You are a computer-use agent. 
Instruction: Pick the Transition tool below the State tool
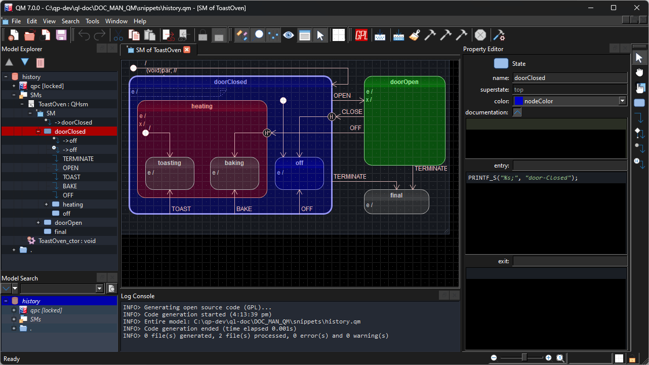pos(639,117)
